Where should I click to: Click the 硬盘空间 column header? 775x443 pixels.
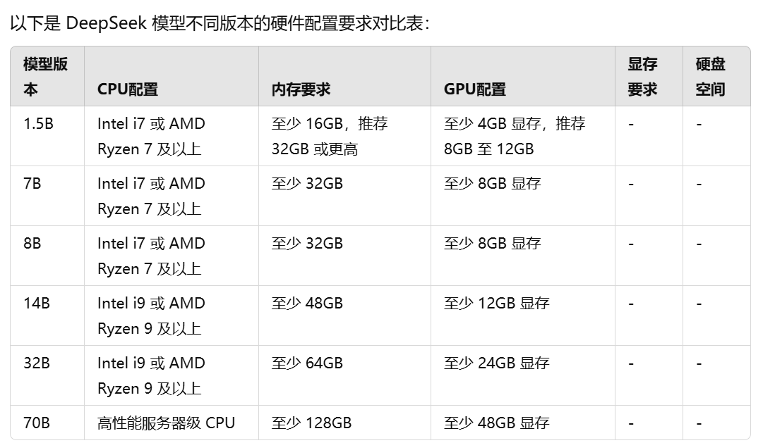click(x=716, y=77)
